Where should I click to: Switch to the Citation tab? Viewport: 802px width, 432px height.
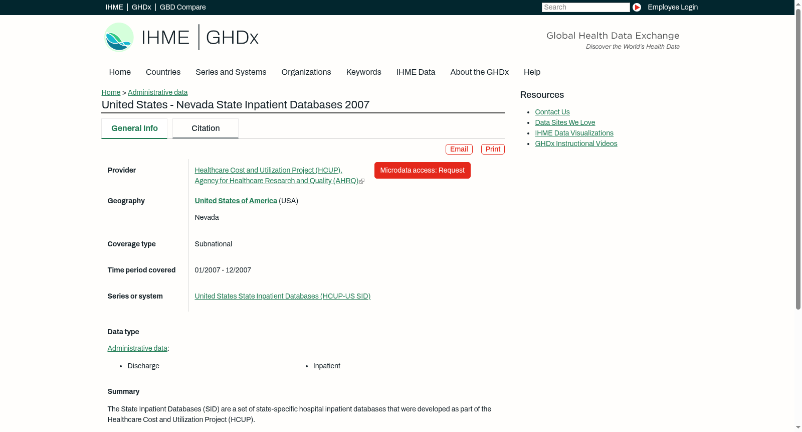206,128
